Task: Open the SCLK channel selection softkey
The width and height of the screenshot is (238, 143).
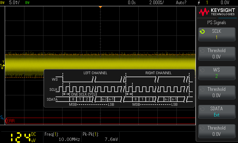Action: (x=216, y=34)
